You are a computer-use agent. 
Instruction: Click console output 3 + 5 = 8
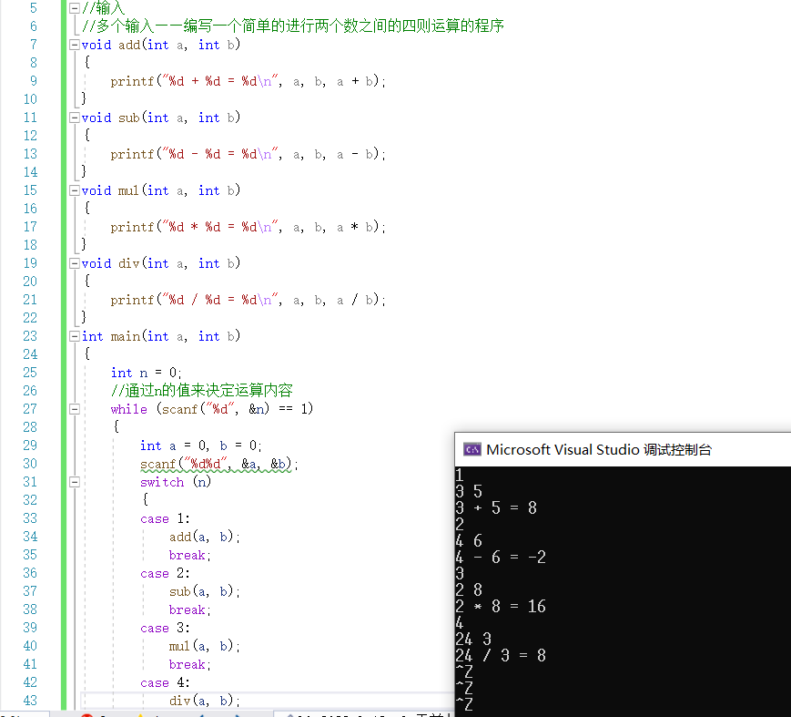[496, 507]
